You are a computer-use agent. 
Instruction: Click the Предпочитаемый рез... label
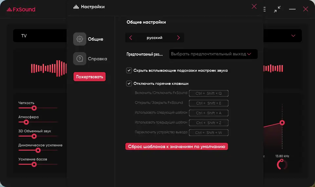pos(145,54)
